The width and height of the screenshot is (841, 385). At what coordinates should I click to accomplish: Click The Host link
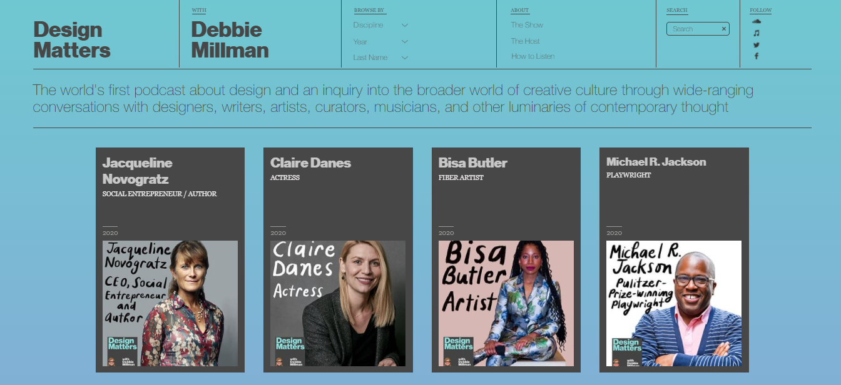[526, 40]
